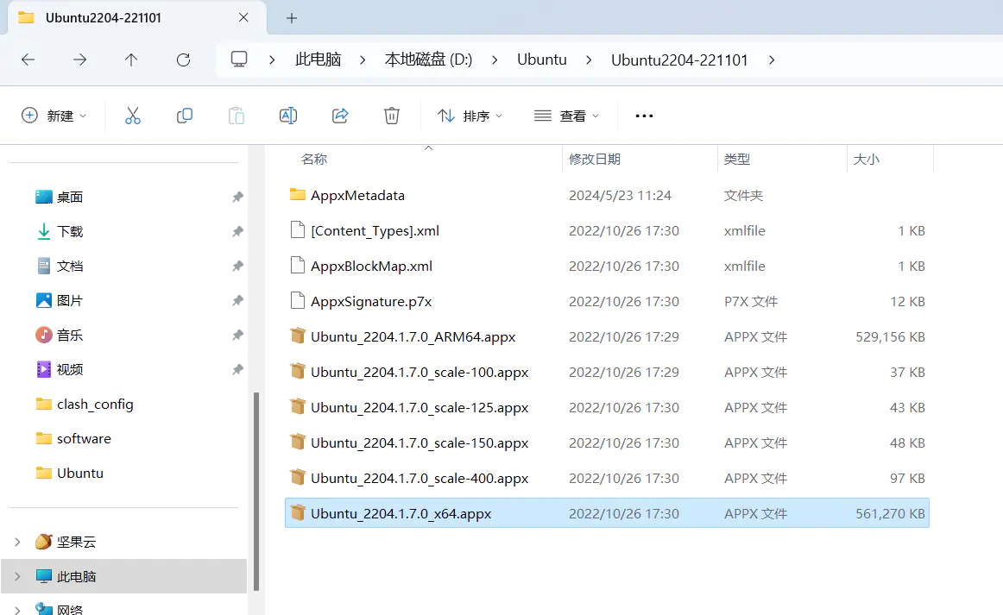The width and height of the screenshot is (1003, 615).
Task: Open 下载 in the quick access sidebar
Action: click(70, 231)
